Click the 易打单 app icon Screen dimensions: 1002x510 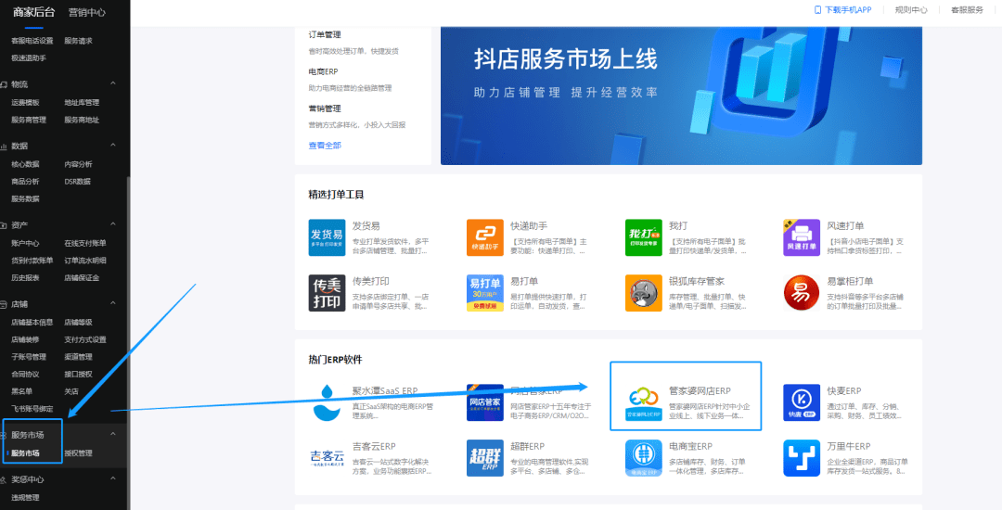(x=485, y=293)
